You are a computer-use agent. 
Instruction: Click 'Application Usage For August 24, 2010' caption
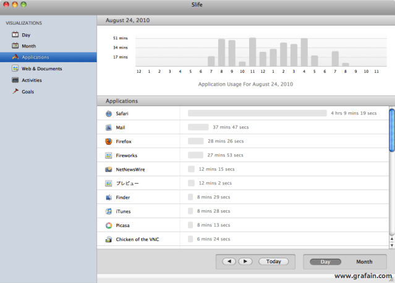click(x=245, y=84)
